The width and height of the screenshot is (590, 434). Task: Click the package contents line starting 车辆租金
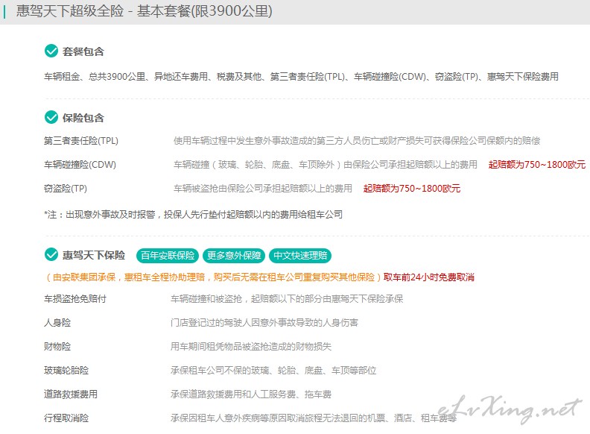pyautogui.click(x=301, y=77)
